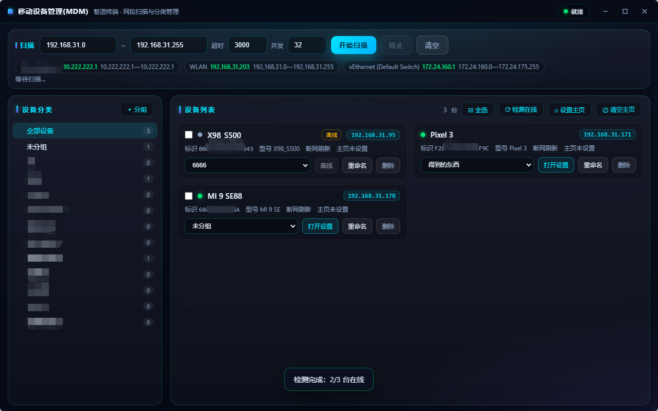Select all devices with the 全选 button
Viewport: 658px width, 411px height.
pyautogui.click(x=478, y=110)
